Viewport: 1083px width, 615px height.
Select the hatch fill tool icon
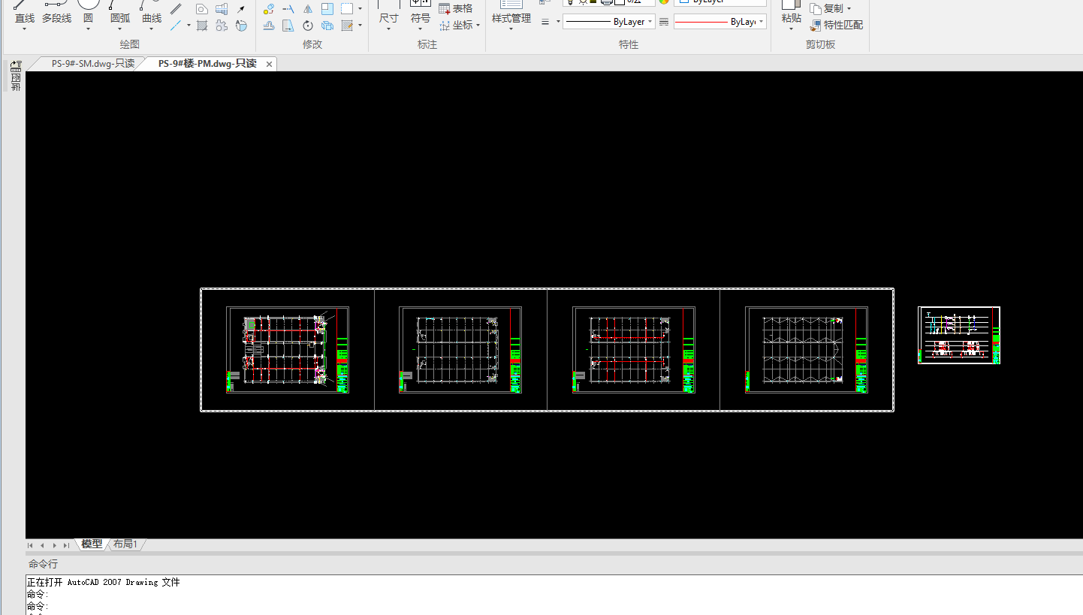tap(202, 26)
